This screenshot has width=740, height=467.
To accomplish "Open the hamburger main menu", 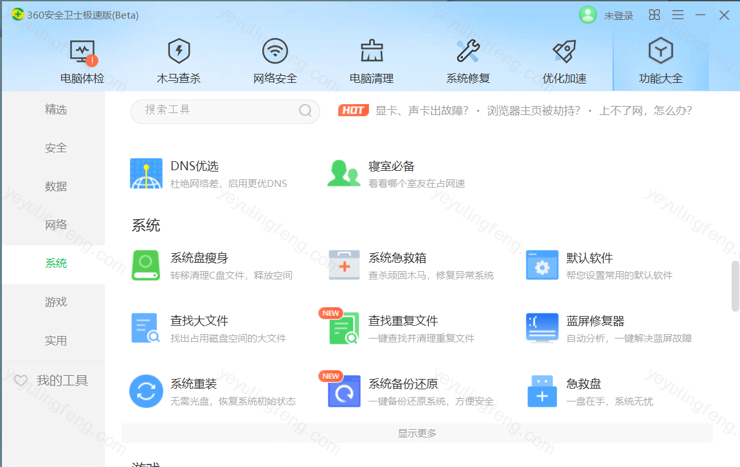I will 678,15.
